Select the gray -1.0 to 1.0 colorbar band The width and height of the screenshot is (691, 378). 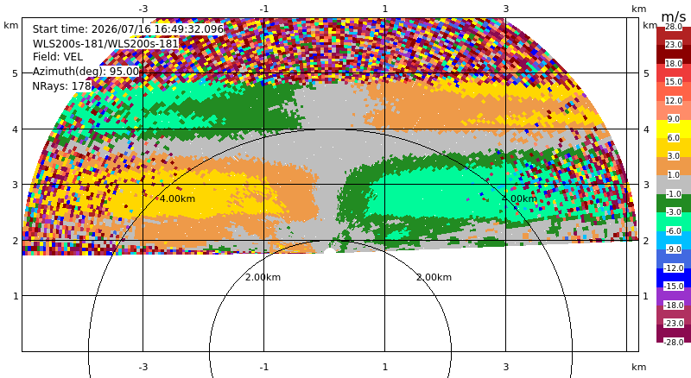pyautogui.click(x=674, y=185)
